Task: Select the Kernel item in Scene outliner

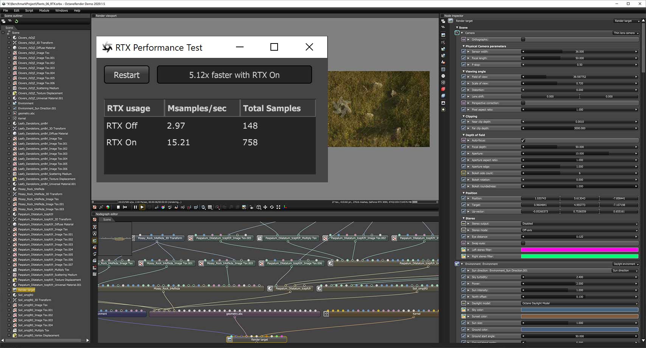Action: (x=22, y=118)
